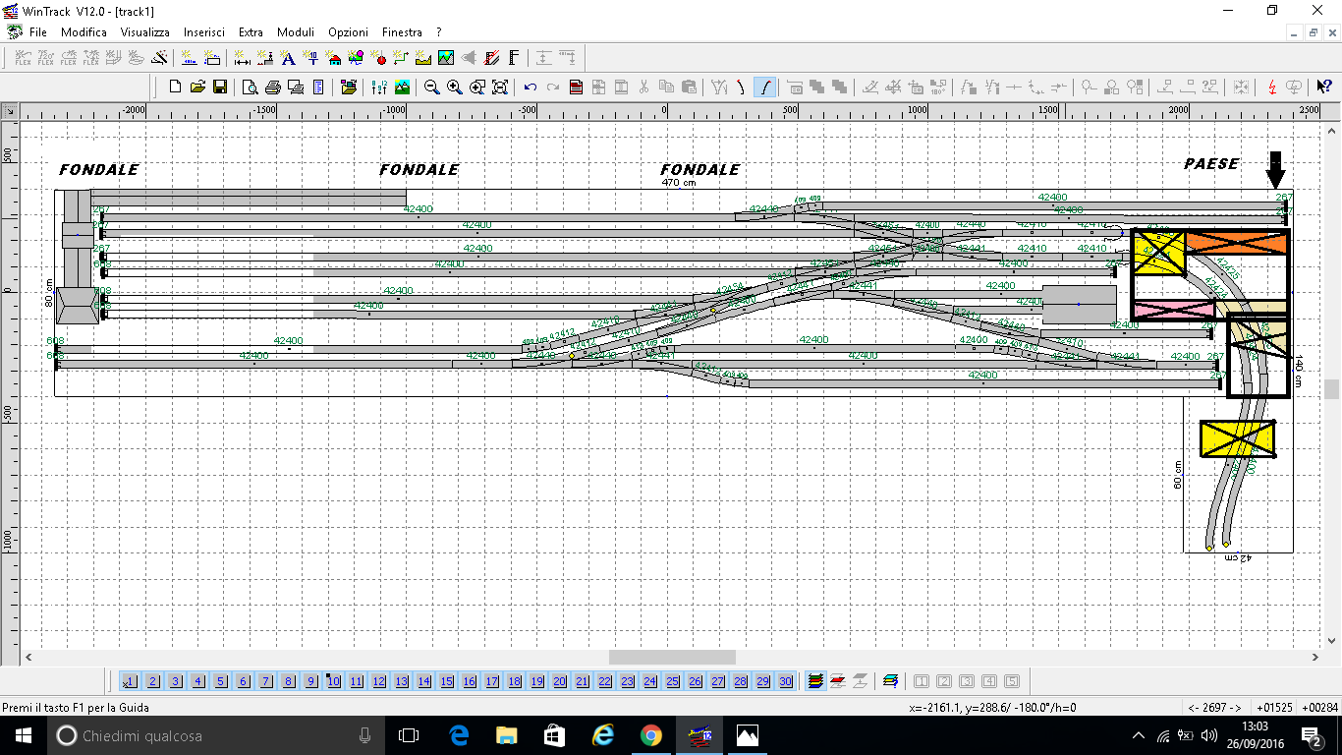
Task: Open an existing track file
Action: coord(196,87)
